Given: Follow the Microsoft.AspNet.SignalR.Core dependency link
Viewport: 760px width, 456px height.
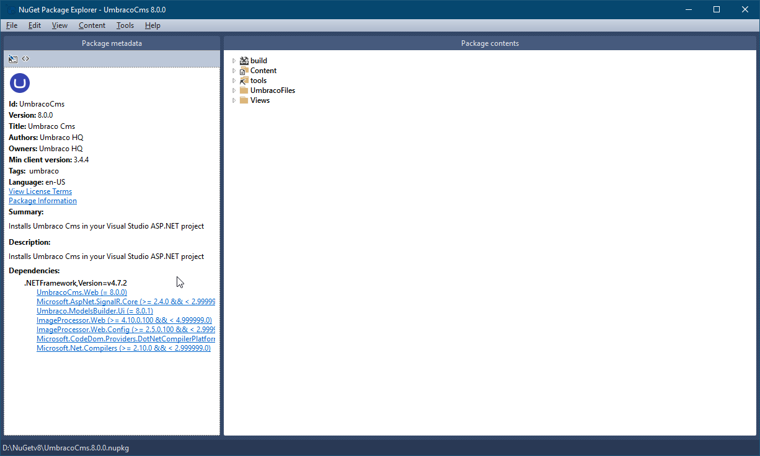Looking at the screenshot, I should 126,302.
